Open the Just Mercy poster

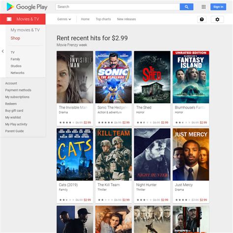coord(191,154)
